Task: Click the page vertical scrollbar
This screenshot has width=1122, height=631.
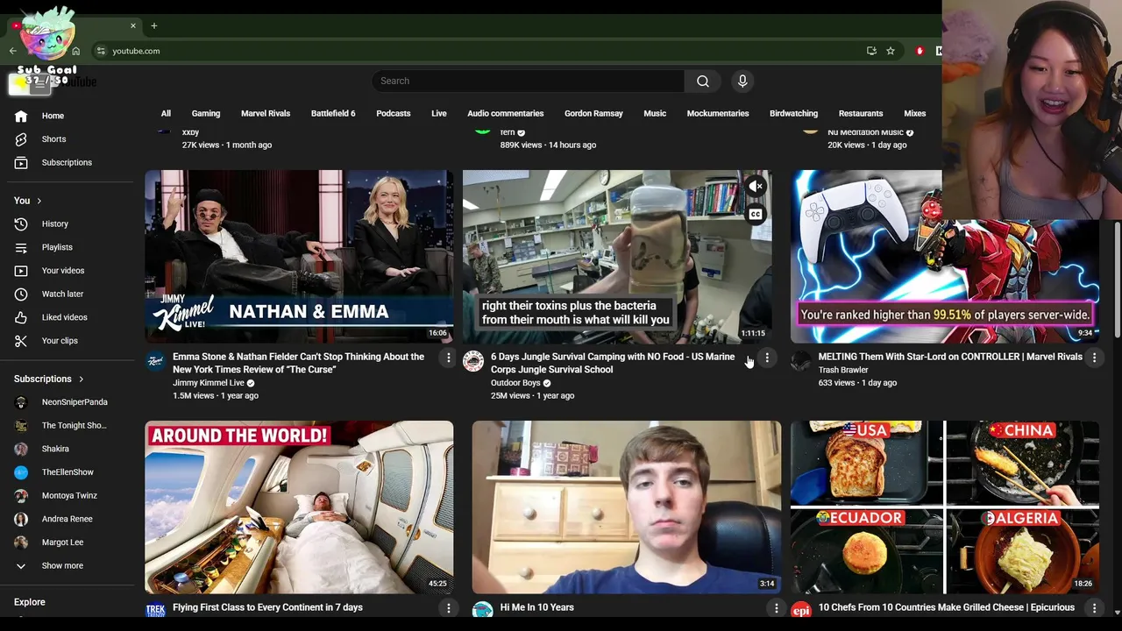Action: click(1116, 280)
